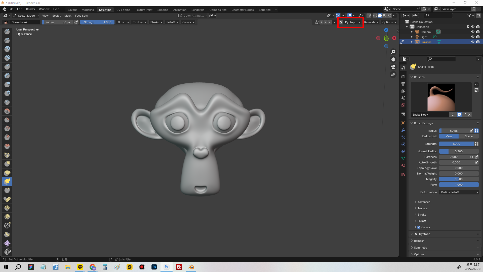Select the Draw brush tool
483x272 pixels.
point(7,31)
